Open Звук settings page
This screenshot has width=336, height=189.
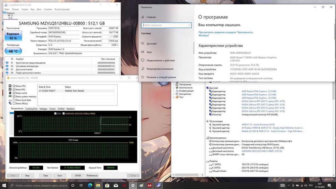(149, 52)
